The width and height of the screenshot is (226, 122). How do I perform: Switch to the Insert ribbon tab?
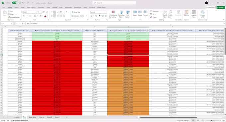click(x=16, y=7)
